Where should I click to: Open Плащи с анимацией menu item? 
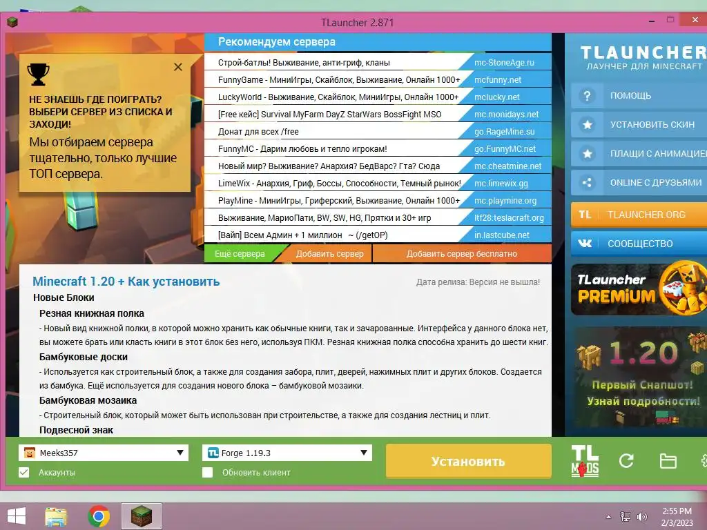(x=639, y=154)
